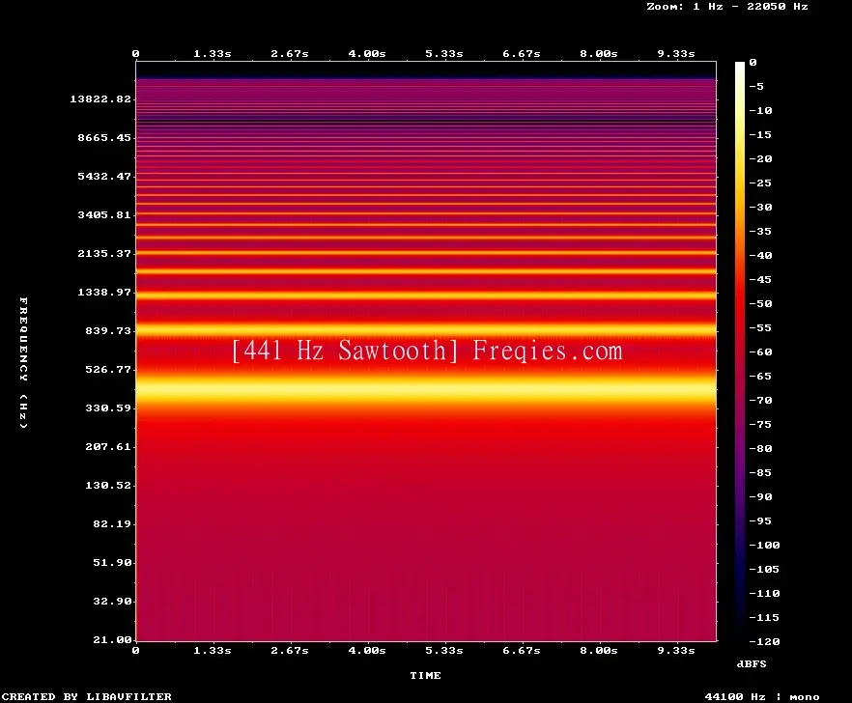Click the "CREATED BY LIBAVFILTER" text

(86, 696)
